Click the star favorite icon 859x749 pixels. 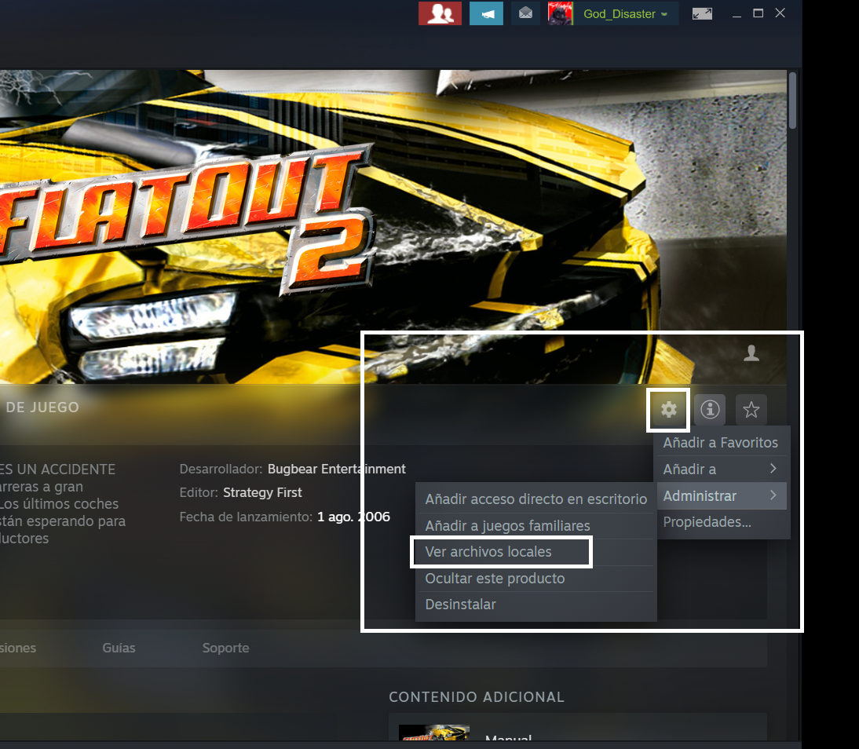[751, 409]
